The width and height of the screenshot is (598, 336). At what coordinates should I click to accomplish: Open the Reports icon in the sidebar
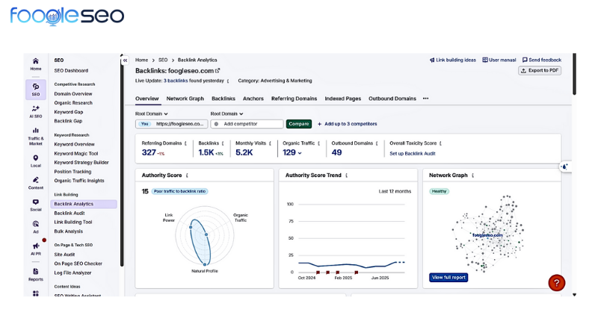tap(35, 273)
